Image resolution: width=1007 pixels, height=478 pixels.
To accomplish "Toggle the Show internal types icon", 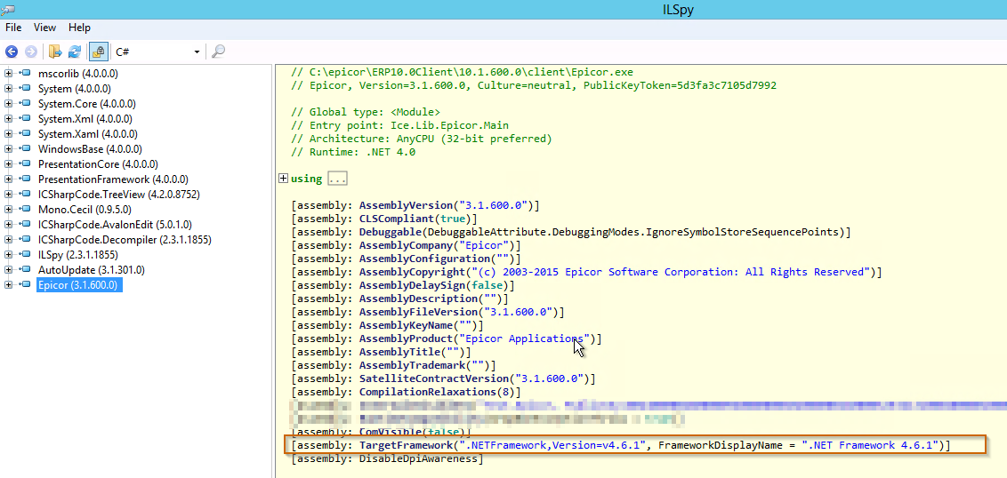I will 98,52.
